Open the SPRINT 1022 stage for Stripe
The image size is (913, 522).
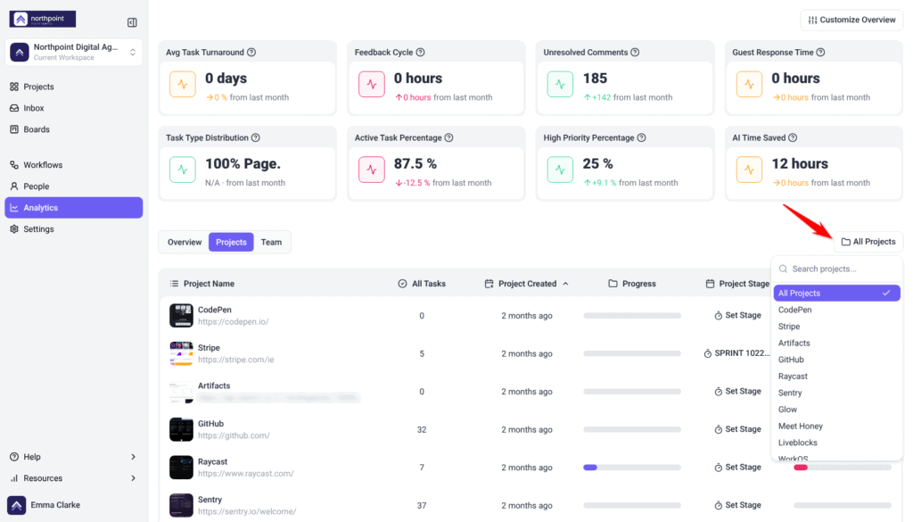point(736,353)
